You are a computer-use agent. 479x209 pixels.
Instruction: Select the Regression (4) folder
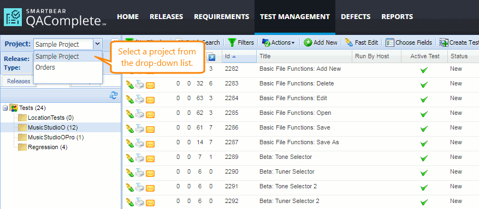click(x=43, y=147)
